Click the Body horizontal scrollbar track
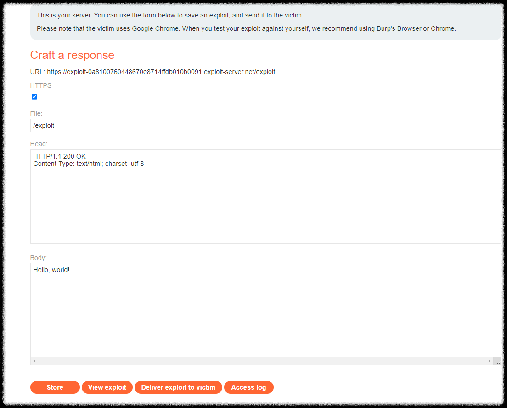This screenshot has height=408, width=507. 262,361
